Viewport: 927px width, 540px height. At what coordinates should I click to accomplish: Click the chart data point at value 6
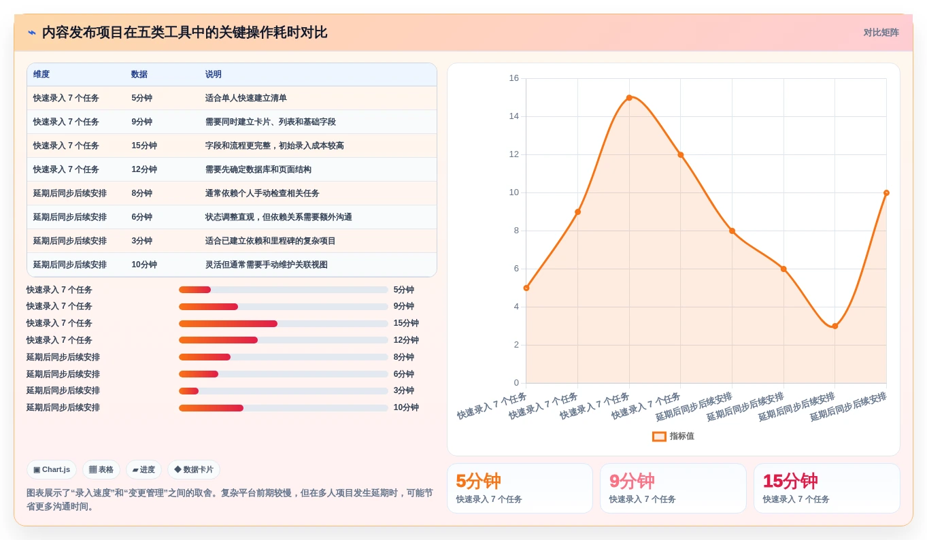coord(783,269)
